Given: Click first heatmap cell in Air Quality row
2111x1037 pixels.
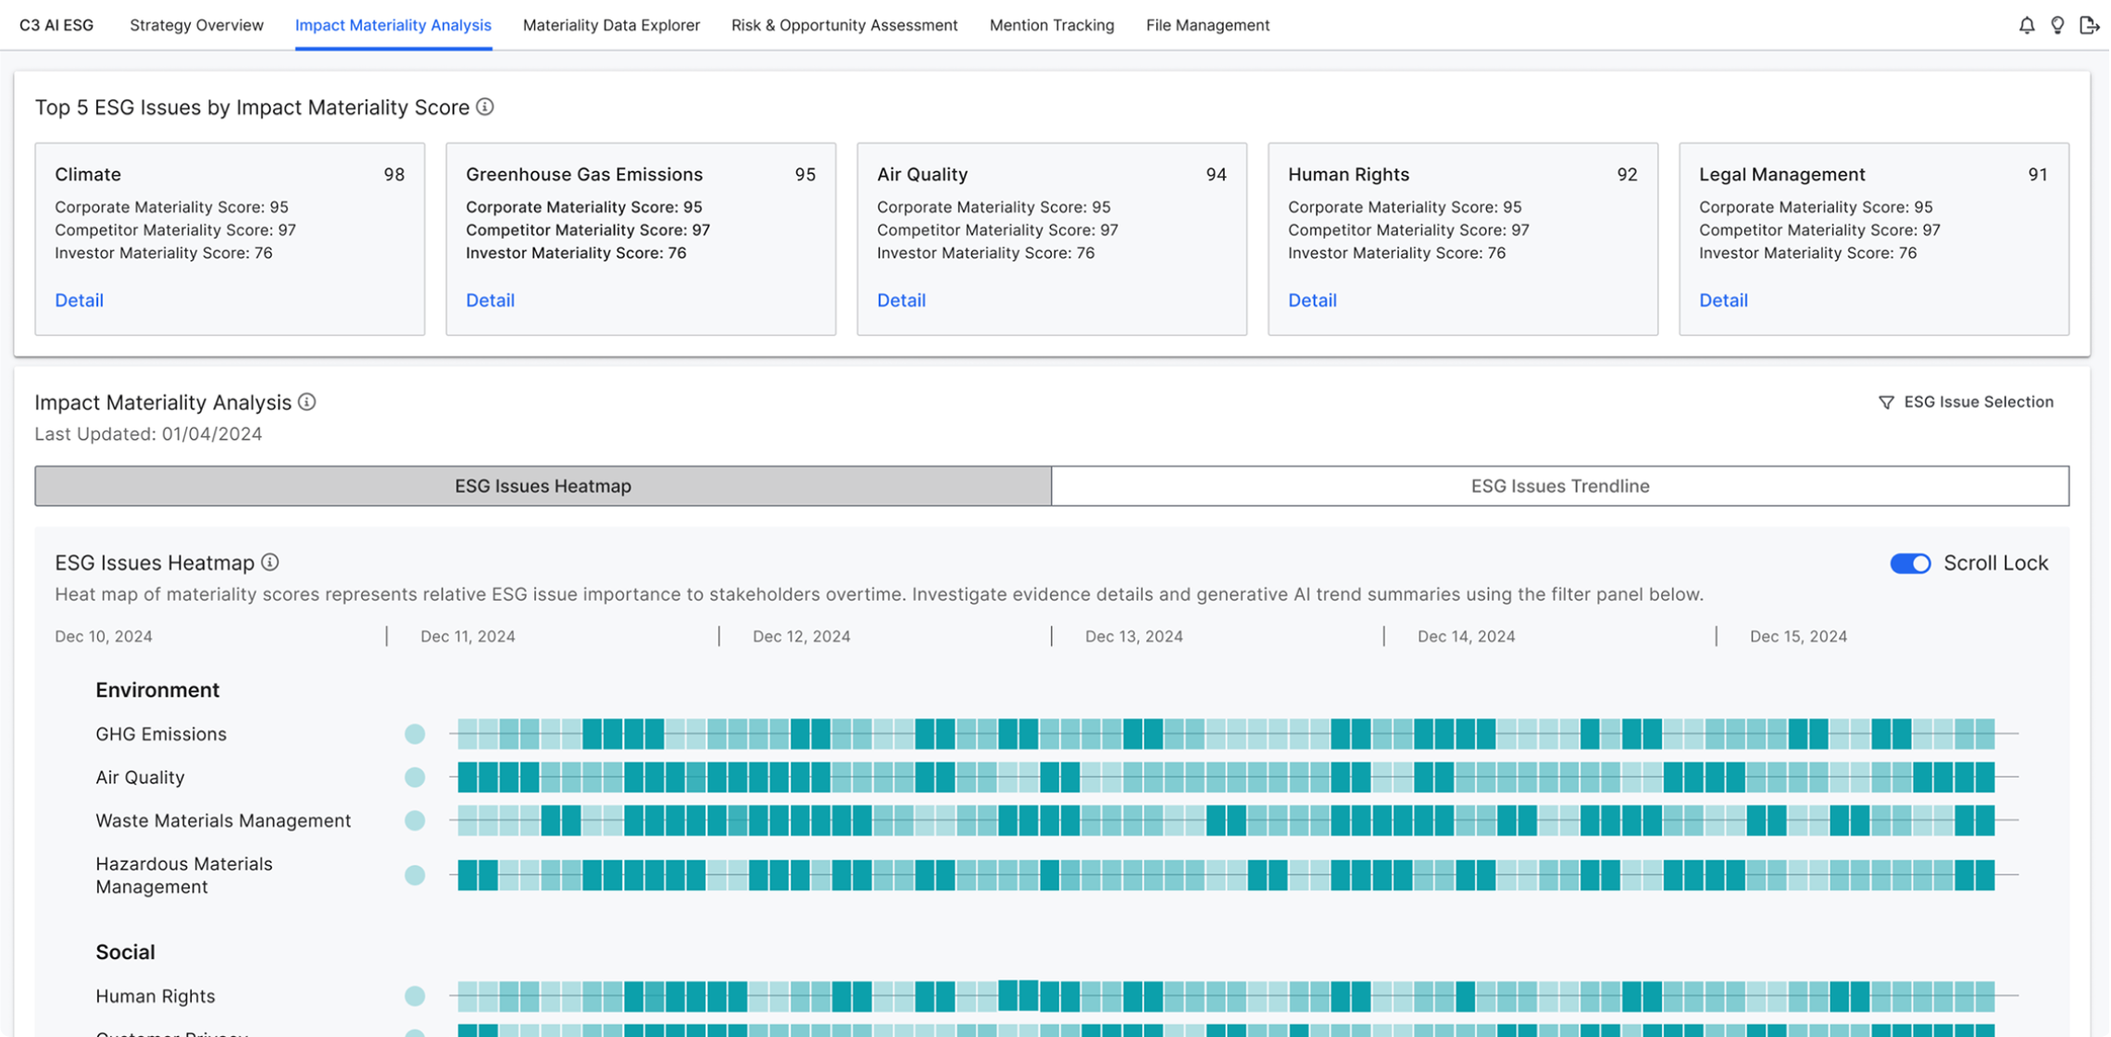Looking at the screenshot, I should click(468, 778).
